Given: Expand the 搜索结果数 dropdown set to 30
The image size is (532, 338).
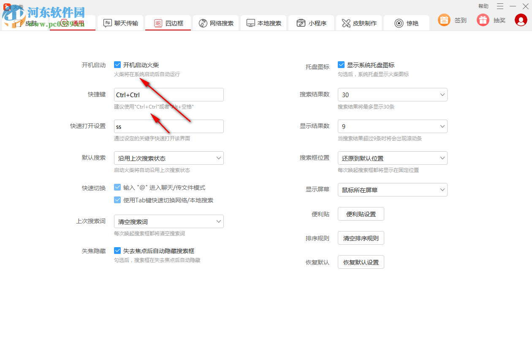Looking at the screenshot, I should coord(392,95).
